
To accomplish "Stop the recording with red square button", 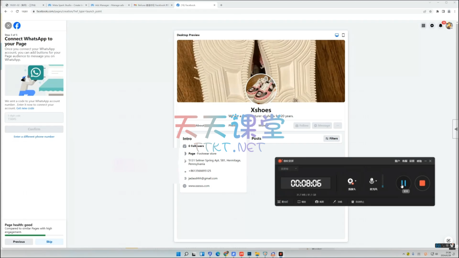I will pyautogui.click(x=422, y=183).
